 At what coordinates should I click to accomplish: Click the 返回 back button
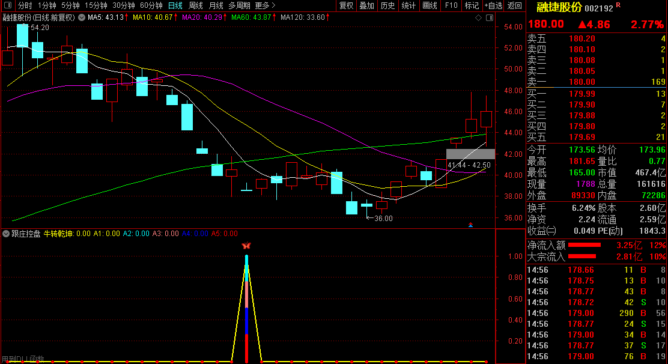[x=515, y=5]
